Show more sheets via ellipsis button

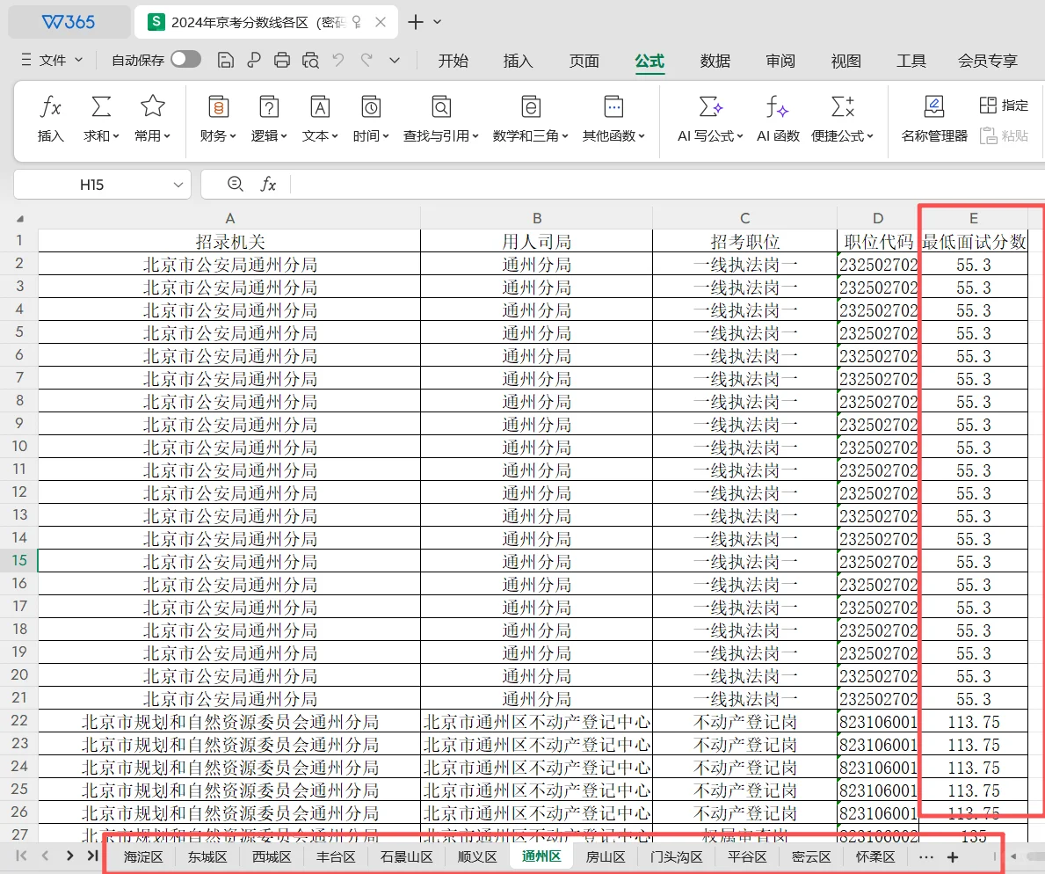click(925, 856)
